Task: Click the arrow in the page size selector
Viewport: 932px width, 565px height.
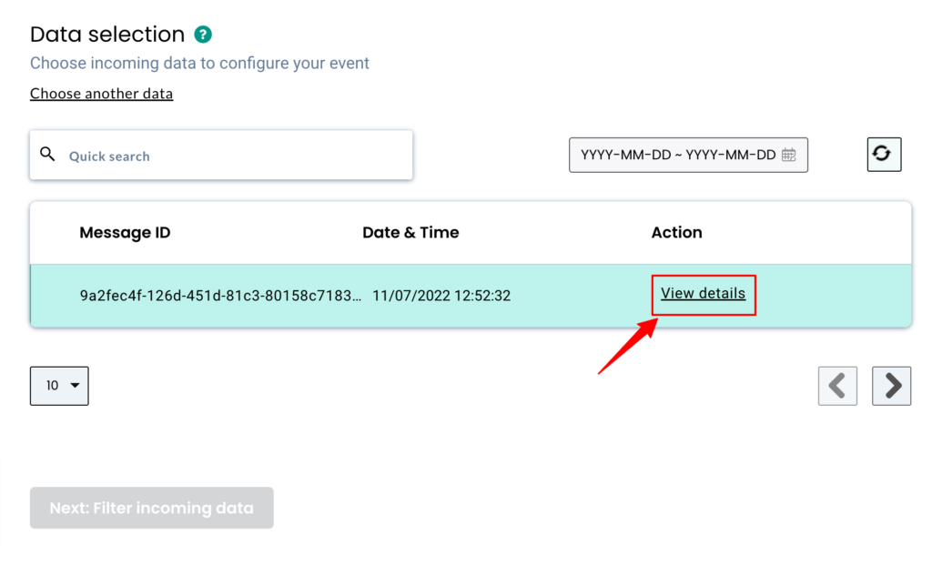Action: pos(75,386)
